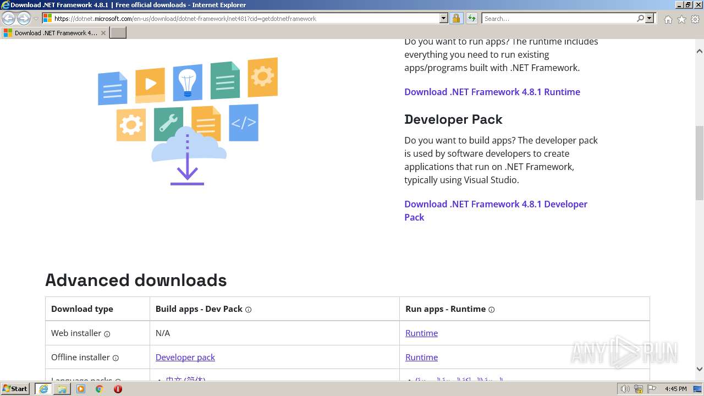Click the security lock icon in address bar
Image resolution: width=704 pixels, height=396 pixels.
[456, 18]
